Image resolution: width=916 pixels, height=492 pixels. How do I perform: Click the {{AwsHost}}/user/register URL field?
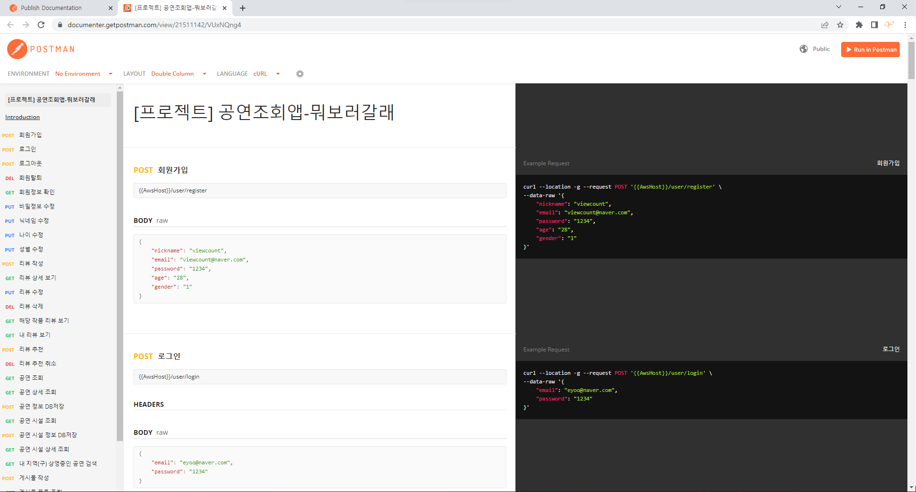pyautogui.click(x=320, y=191)
